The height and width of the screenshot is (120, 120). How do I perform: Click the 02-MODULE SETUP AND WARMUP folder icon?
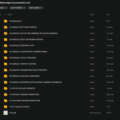point(6,33)
